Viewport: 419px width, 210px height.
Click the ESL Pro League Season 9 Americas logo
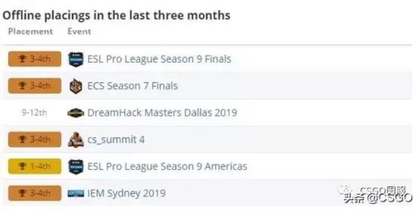pyautogui.click(x=75, y=167)
